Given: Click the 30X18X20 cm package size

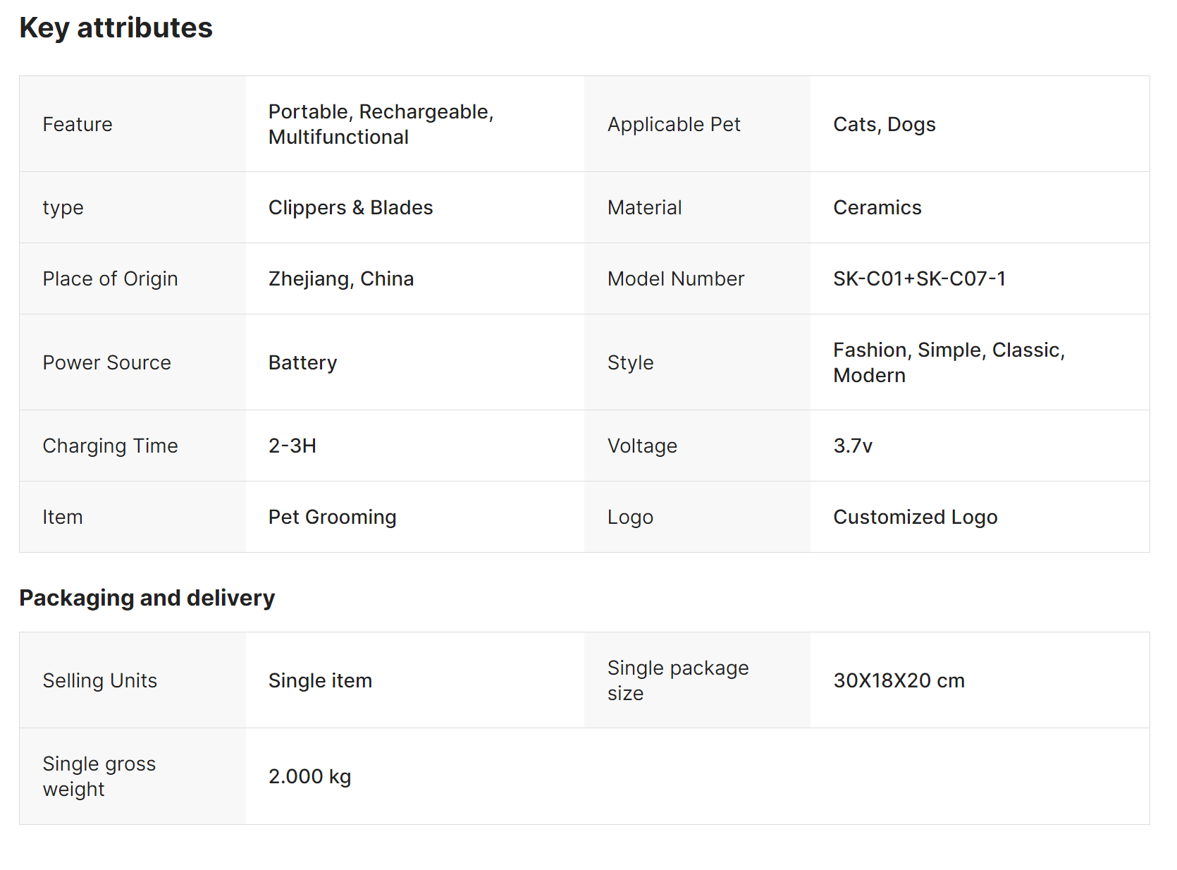Looking at the screenshot, I should (899, 680).
